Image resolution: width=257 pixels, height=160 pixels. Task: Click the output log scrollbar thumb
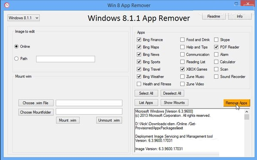pos(247,117)
